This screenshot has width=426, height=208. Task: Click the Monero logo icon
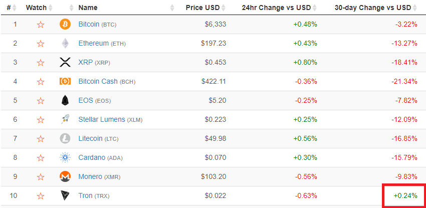pyautogui.click(x=65, y=176)
